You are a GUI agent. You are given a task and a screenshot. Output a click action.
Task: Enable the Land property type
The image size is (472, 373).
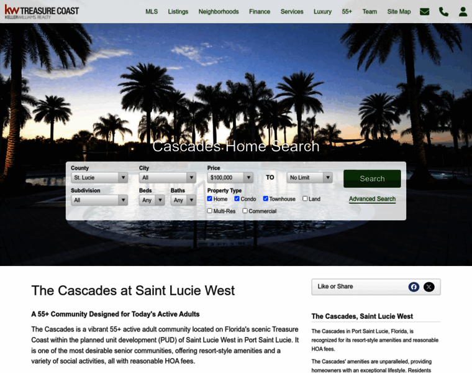(x=305, y=198)
